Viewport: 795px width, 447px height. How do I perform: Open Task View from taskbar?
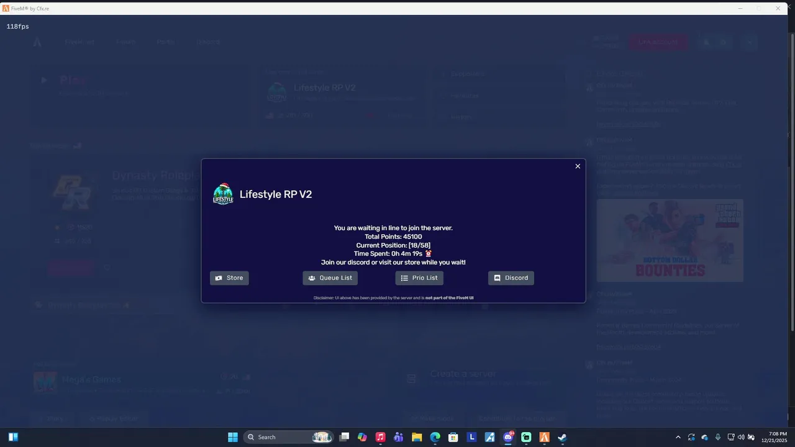click(345, 437)
